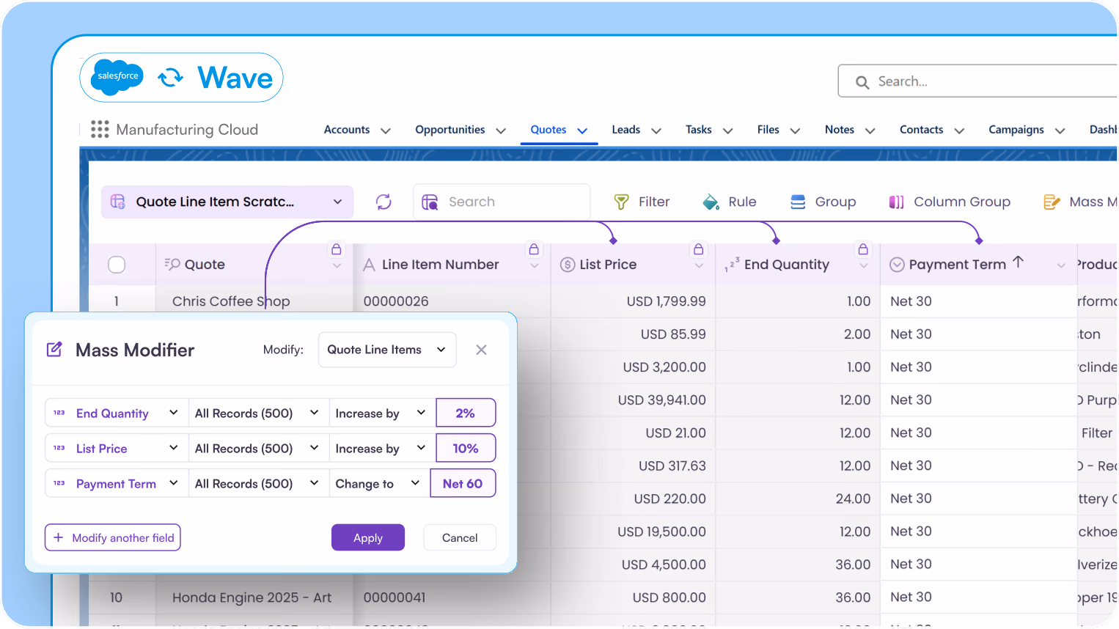Click the 'Honda Engine 2025 - Art' cell
This screenshot has height=629, width=1119.
pyautogui.click(x=252, y=597)
